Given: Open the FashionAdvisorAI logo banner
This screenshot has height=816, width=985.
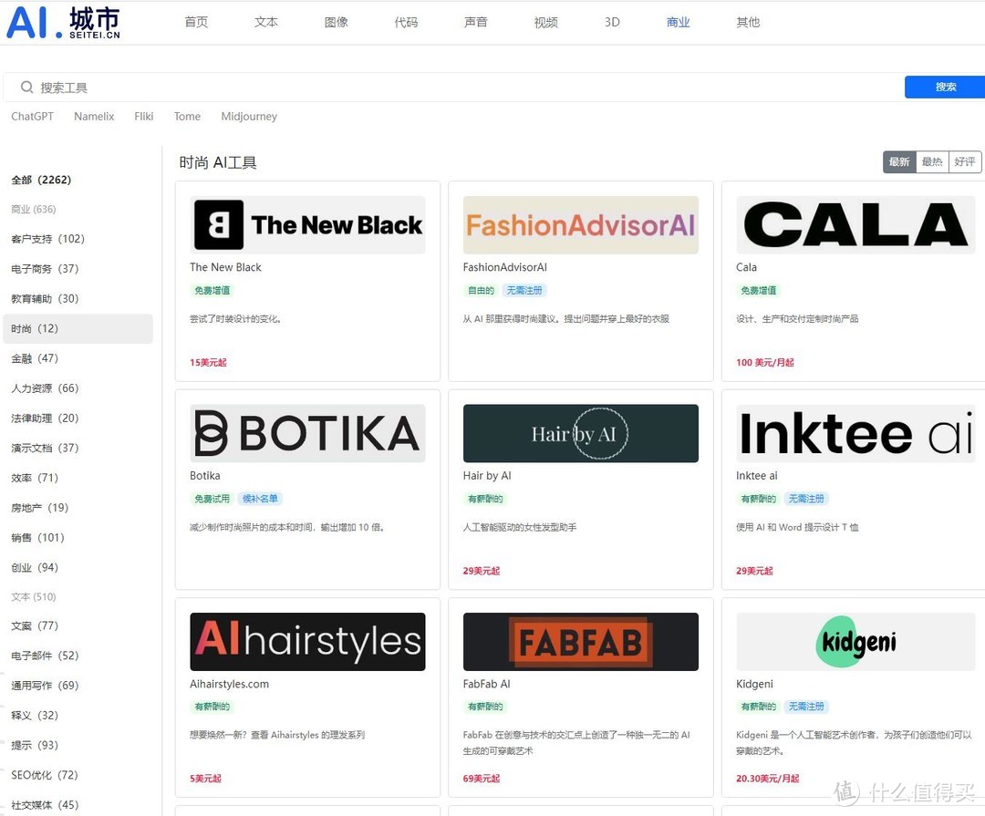Looking at the screenshot, I should pos(580,225).
